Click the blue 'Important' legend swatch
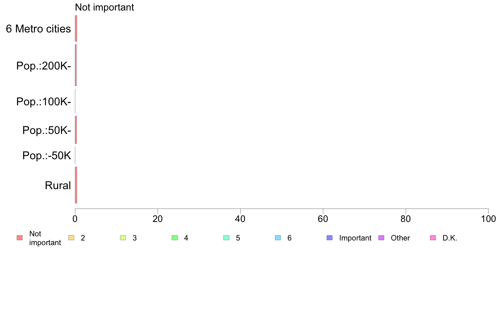Image resolution: width=500 pixels, height=310 pixels. [330, 238]
